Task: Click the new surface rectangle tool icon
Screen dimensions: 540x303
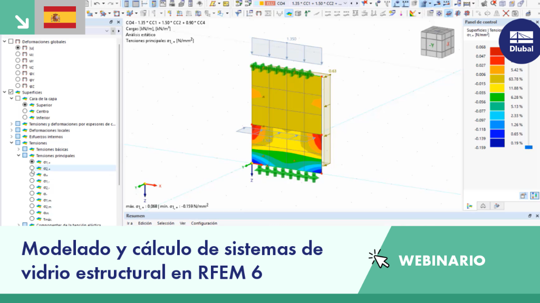Action: [117, 13]
